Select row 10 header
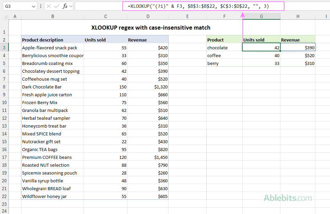Screen dimensions: 330x214 coord(5,102)
